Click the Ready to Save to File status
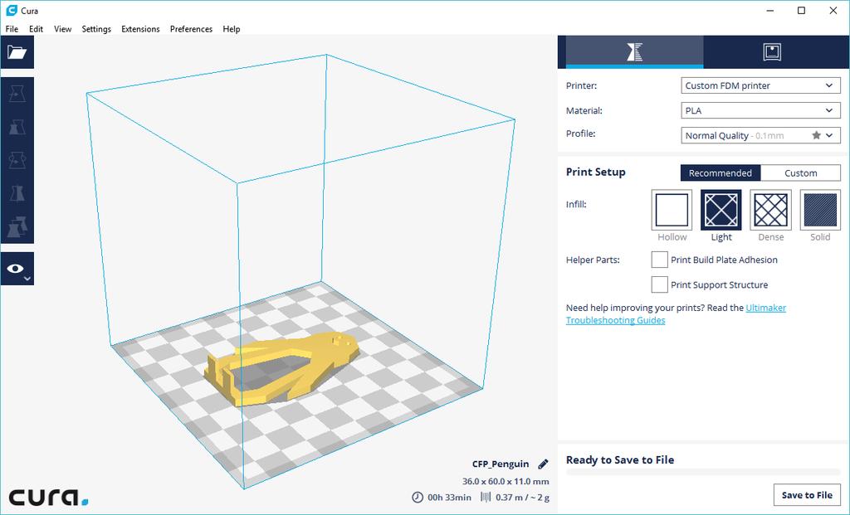Viewport: 850px width, 515px height. (620, 459)
